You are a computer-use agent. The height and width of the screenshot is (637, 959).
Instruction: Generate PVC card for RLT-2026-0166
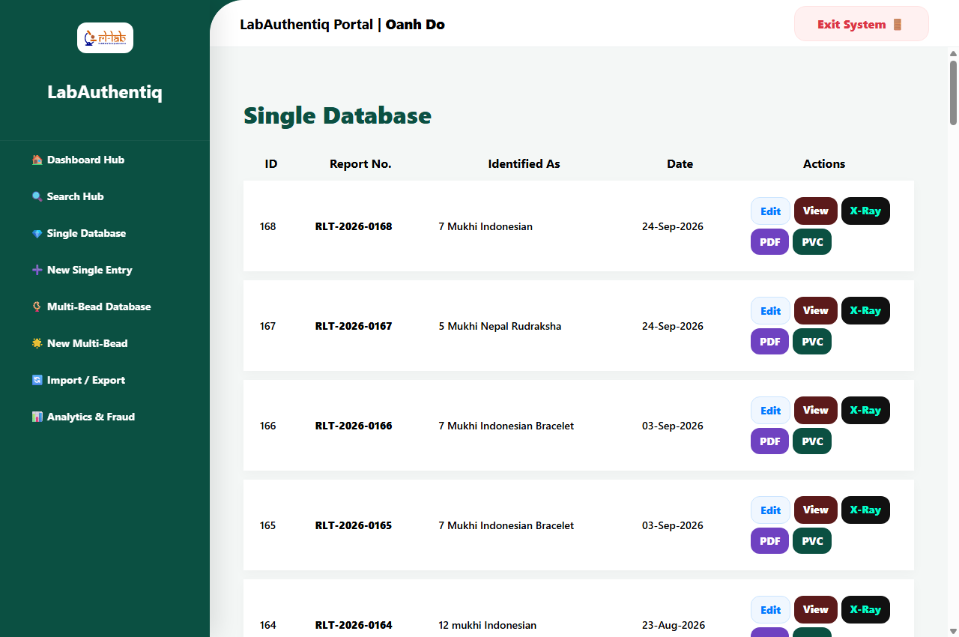(812, 441)
